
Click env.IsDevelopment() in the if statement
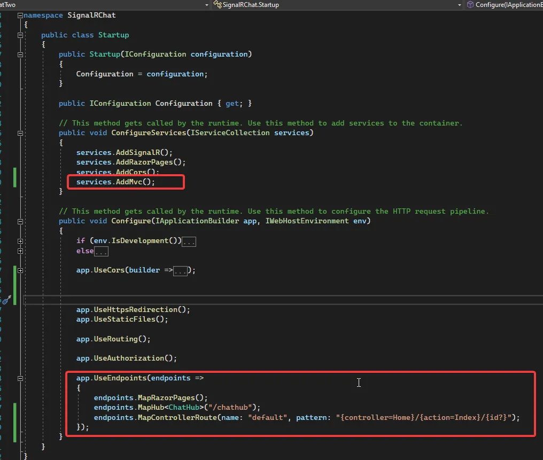click(x=135, y=241)
